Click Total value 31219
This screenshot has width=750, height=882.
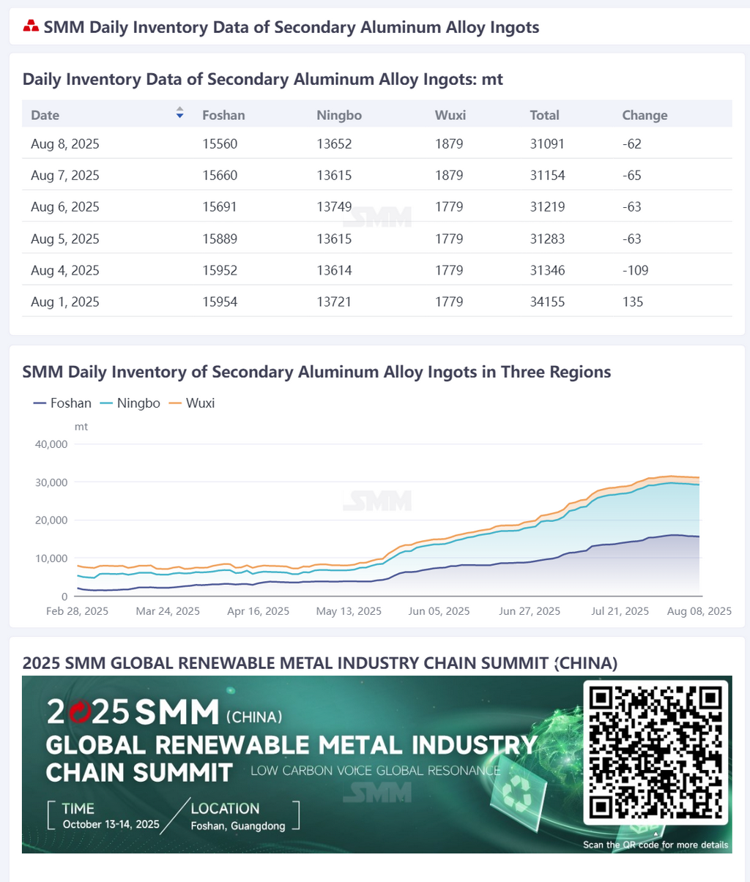[x=547, y=207]
